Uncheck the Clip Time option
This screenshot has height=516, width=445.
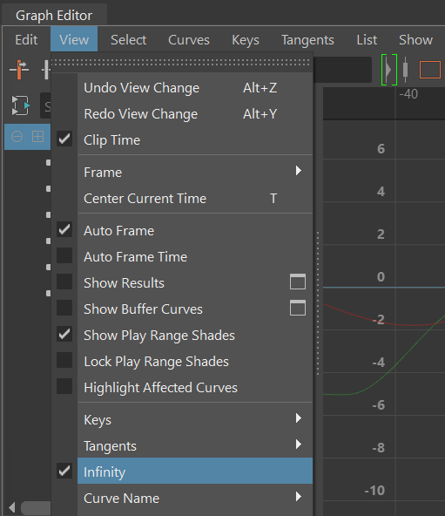(64, 139)
